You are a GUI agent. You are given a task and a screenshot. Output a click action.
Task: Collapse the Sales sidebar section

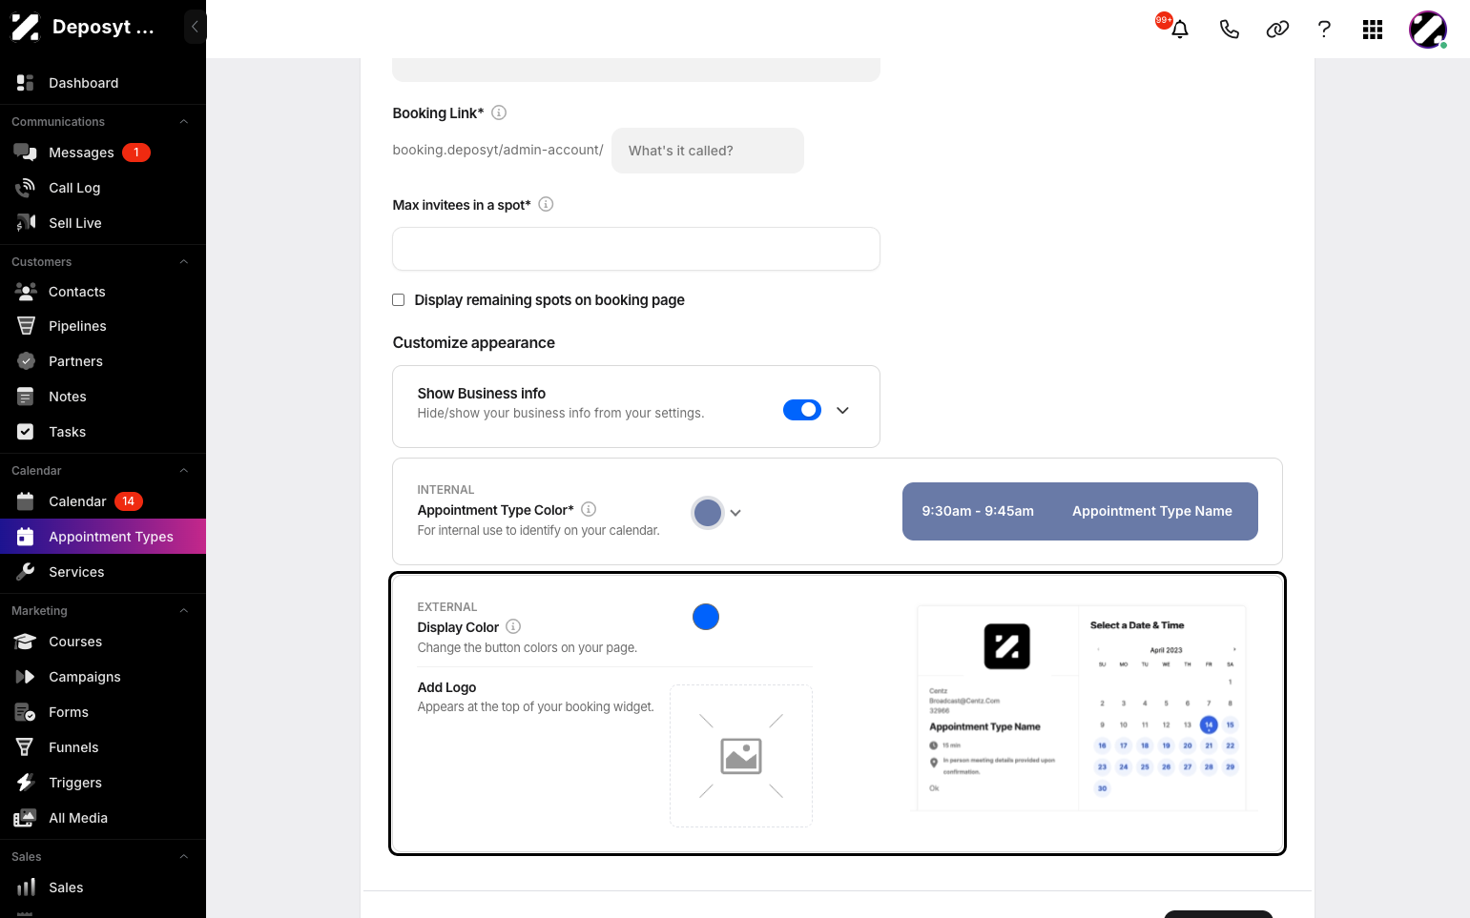click(x=184, y=857)
